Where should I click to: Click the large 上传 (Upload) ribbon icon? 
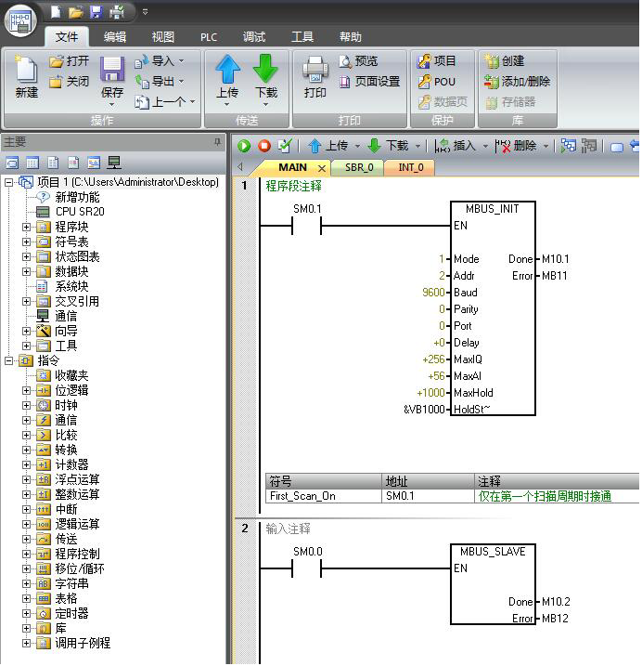point(227,72)
